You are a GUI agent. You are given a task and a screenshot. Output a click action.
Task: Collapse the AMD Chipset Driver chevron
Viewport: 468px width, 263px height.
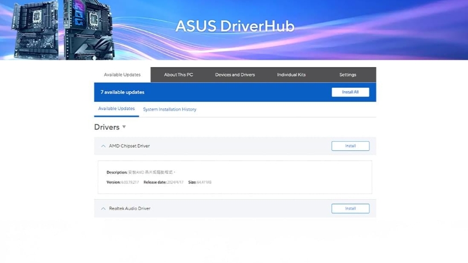tap(103, 146)
